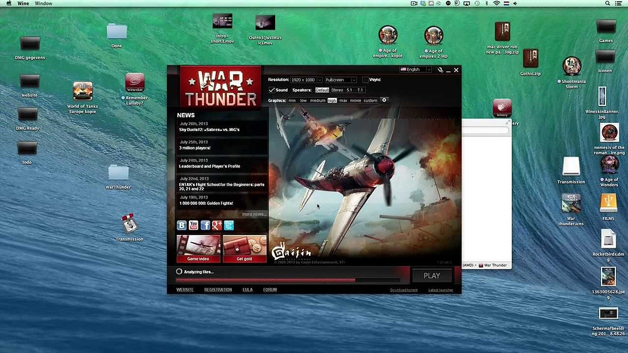Click the PLAY button
628x353 pixels.
click(x=432, y=275)
